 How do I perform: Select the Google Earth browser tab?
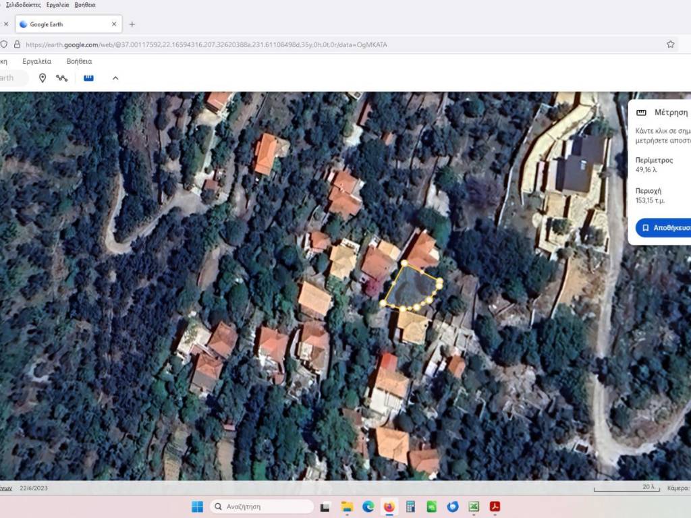tap(64, 24)
